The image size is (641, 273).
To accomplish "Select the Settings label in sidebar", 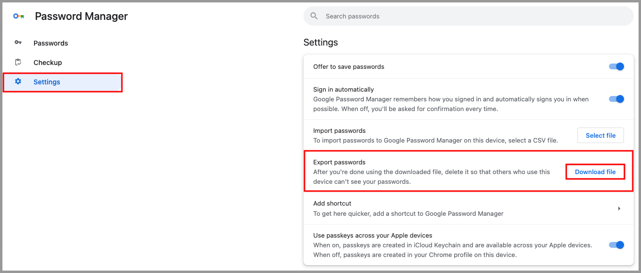I will pos(47,82).
